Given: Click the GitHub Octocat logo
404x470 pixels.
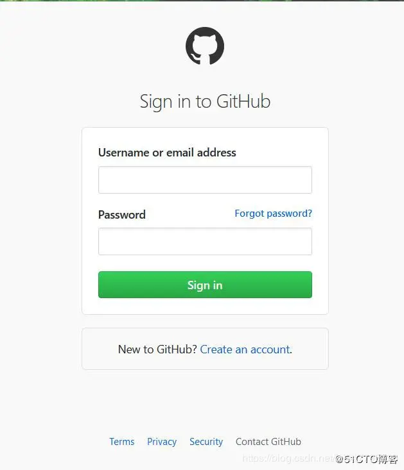Looking at the screenshot, I should (x=205, y=46).
